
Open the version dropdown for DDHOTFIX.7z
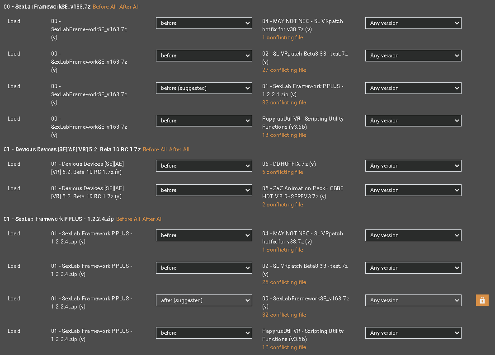(x=413, y=166)
